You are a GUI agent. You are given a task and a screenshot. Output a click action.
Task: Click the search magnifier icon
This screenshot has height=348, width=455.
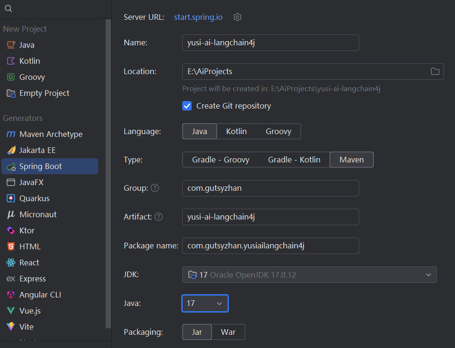(x=8, y=9)
